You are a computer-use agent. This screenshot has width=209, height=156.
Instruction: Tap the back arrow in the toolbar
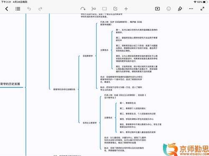[x=7, y=9]
